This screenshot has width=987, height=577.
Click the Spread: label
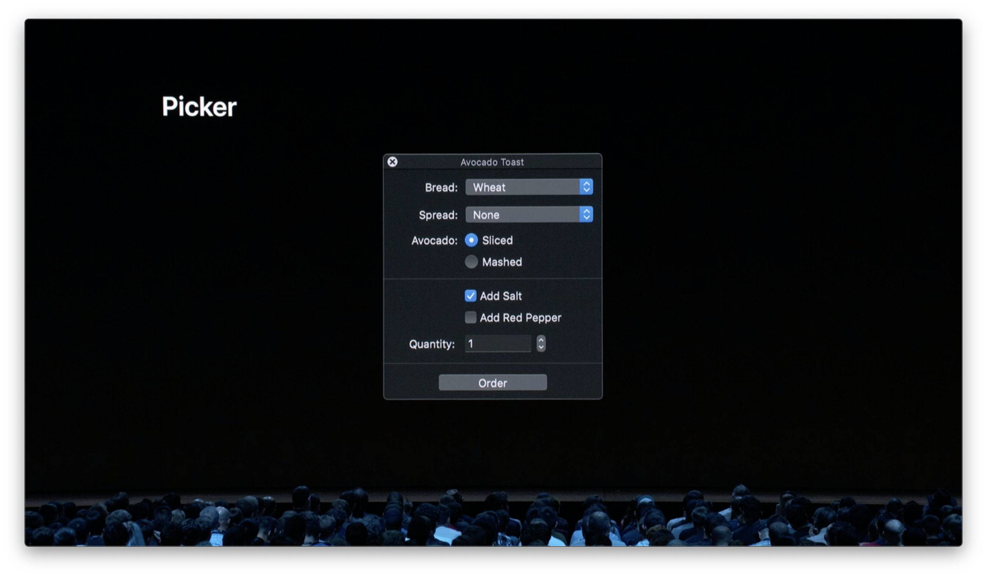438,215
